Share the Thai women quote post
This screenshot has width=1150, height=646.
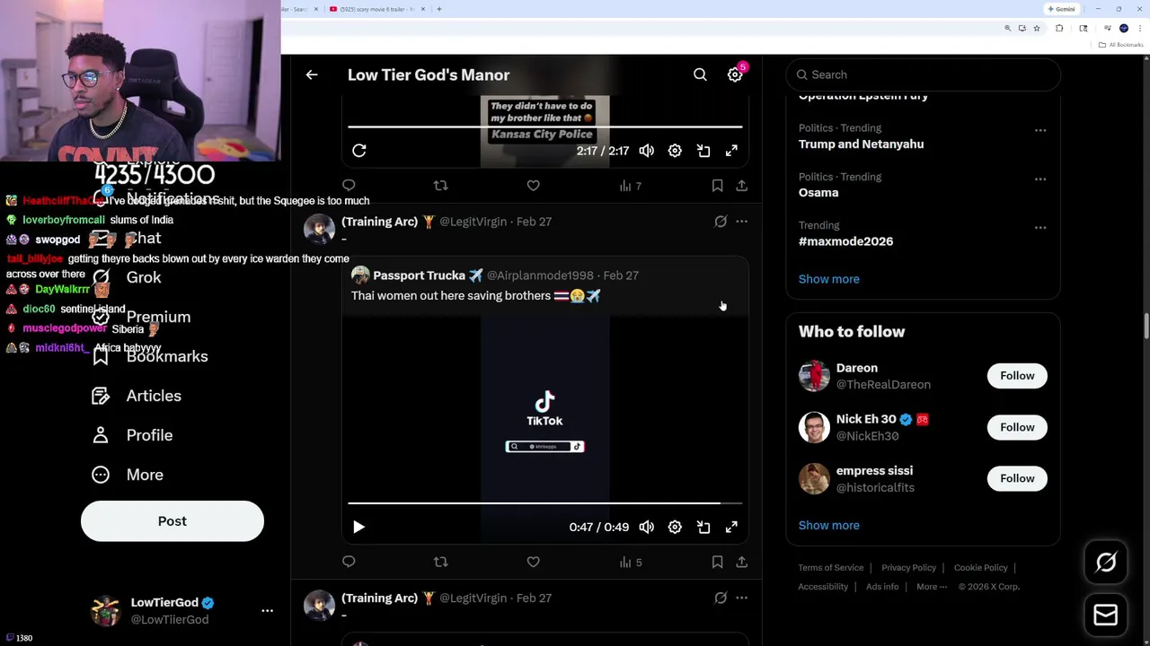tap(741, 563)
